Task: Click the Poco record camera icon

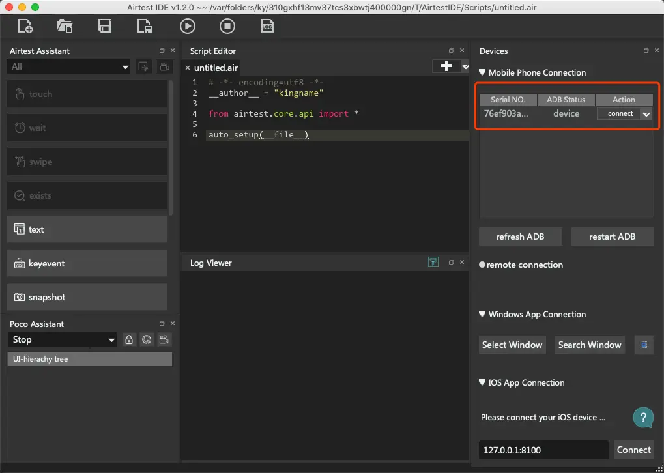Action: [164, 339]
